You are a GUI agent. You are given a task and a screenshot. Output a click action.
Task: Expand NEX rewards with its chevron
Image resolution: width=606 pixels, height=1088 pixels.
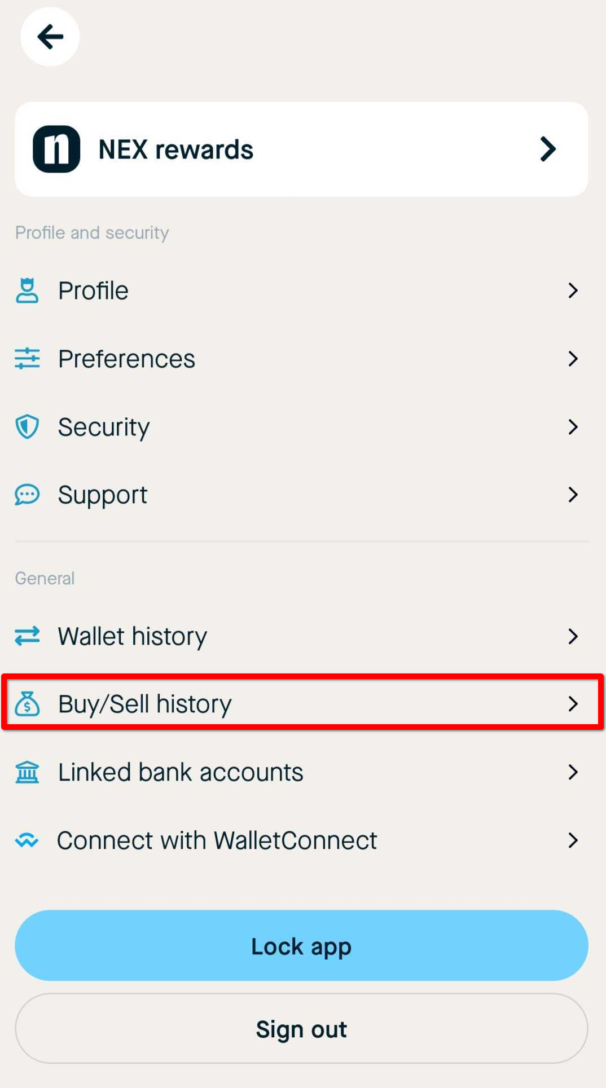[x=548, y=149]
